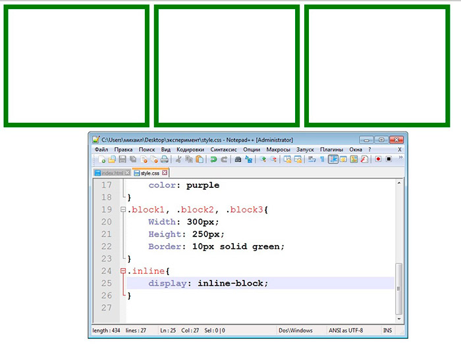Click the Print toolbar icon
The image size is (461, 356).
click(165, 160)
